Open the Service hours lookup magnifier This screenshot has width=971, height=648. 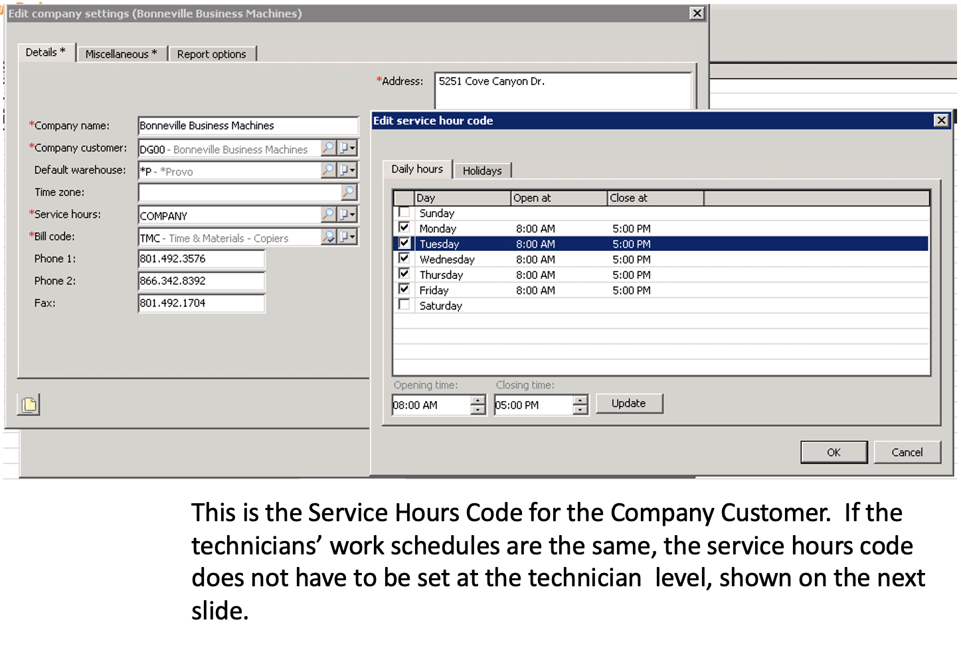[328, 214]
